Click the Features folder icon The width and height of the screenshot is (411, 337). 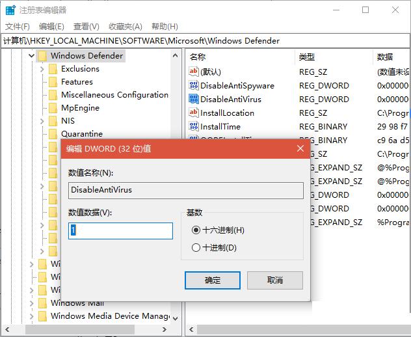pyautogui.click(x=53, y=82)
